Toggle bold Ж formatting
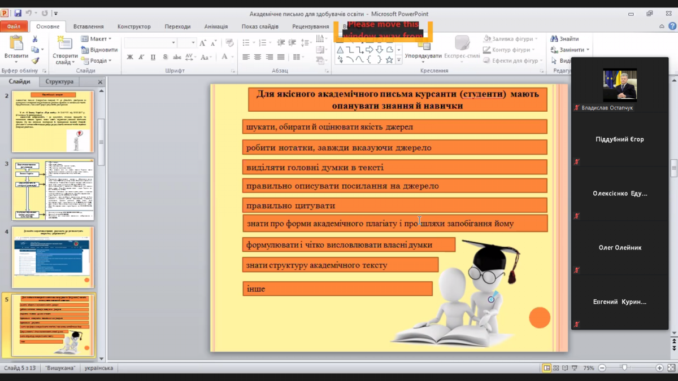 [x=130, y=57]
